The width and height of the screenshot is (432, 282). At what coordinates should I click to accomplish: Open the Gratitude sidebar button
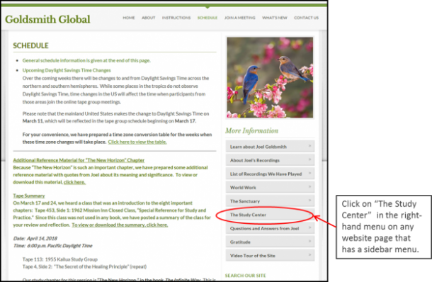[270, 242]
